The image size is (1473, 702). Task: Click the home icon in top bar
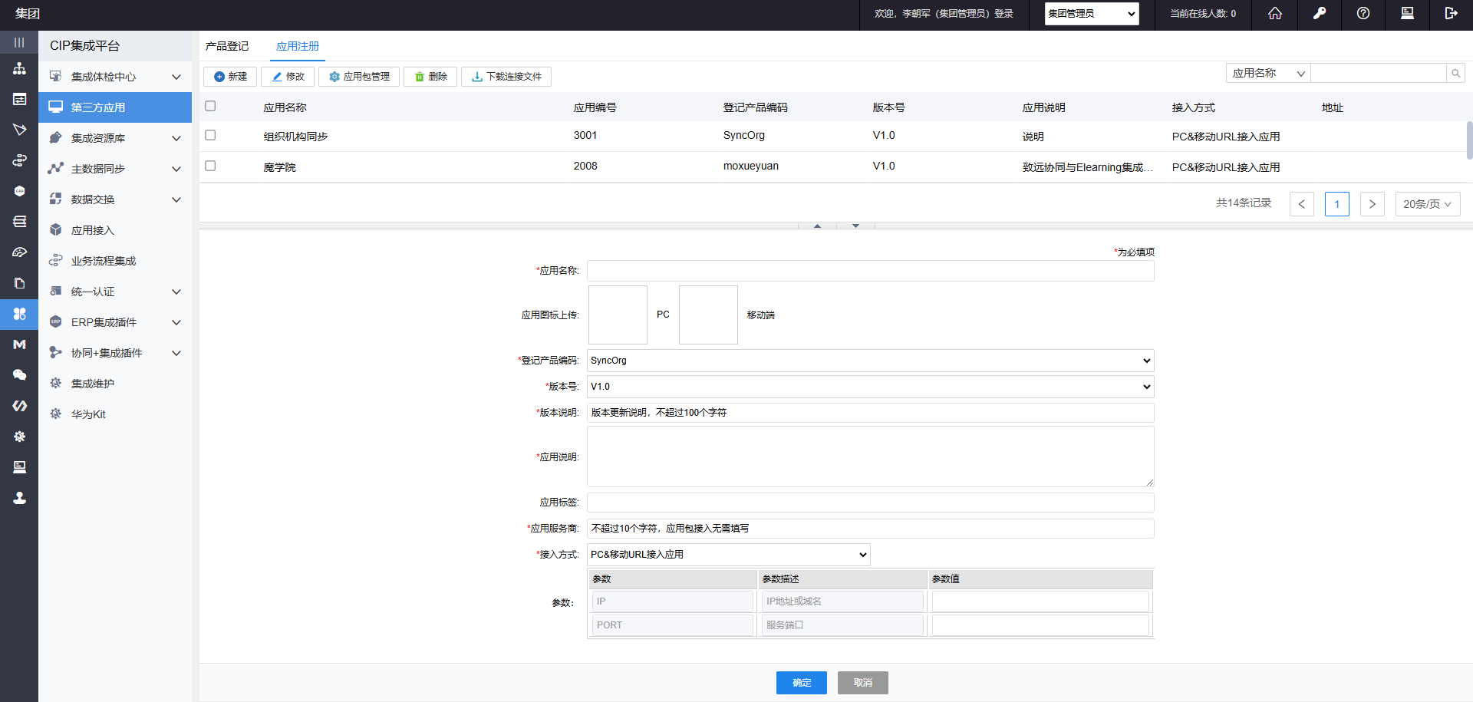pos(1274,14)
